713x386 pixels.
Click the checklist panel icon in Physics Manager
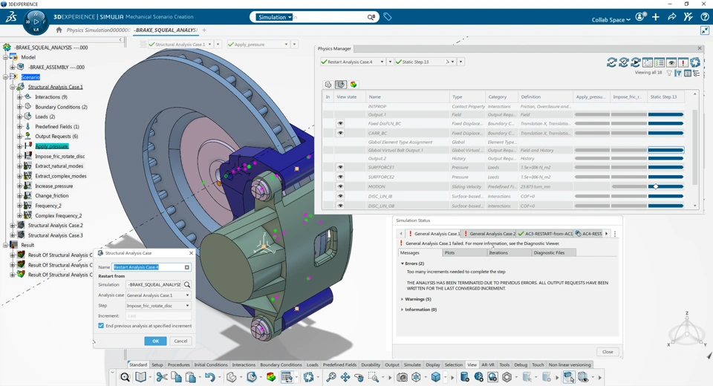point(660,62)
